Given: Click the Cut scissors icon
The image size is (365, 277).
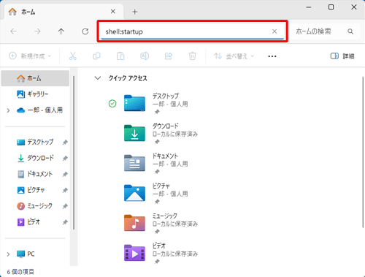Looking at the screenshot, I should tap(73, 56).
